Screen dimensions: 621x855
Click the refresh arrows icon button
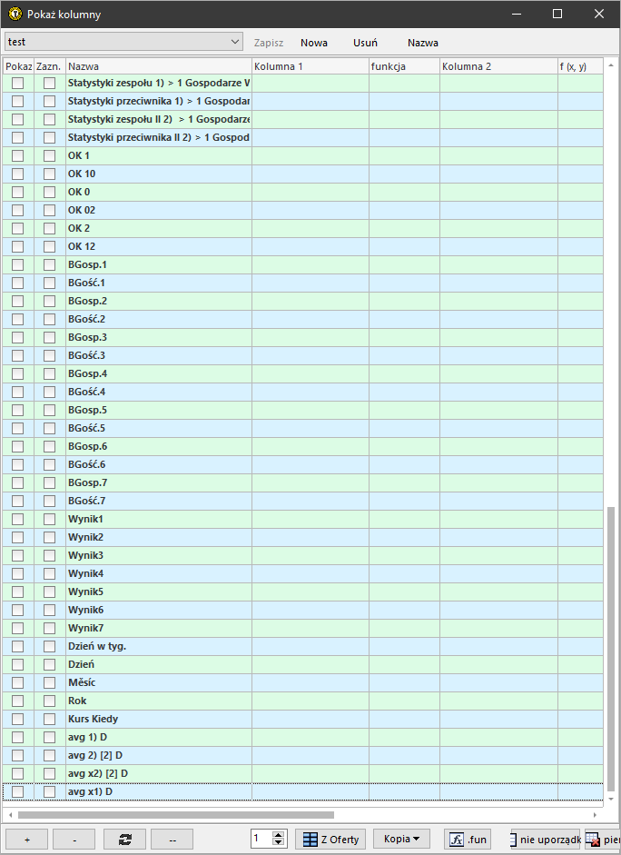(124, 840)
